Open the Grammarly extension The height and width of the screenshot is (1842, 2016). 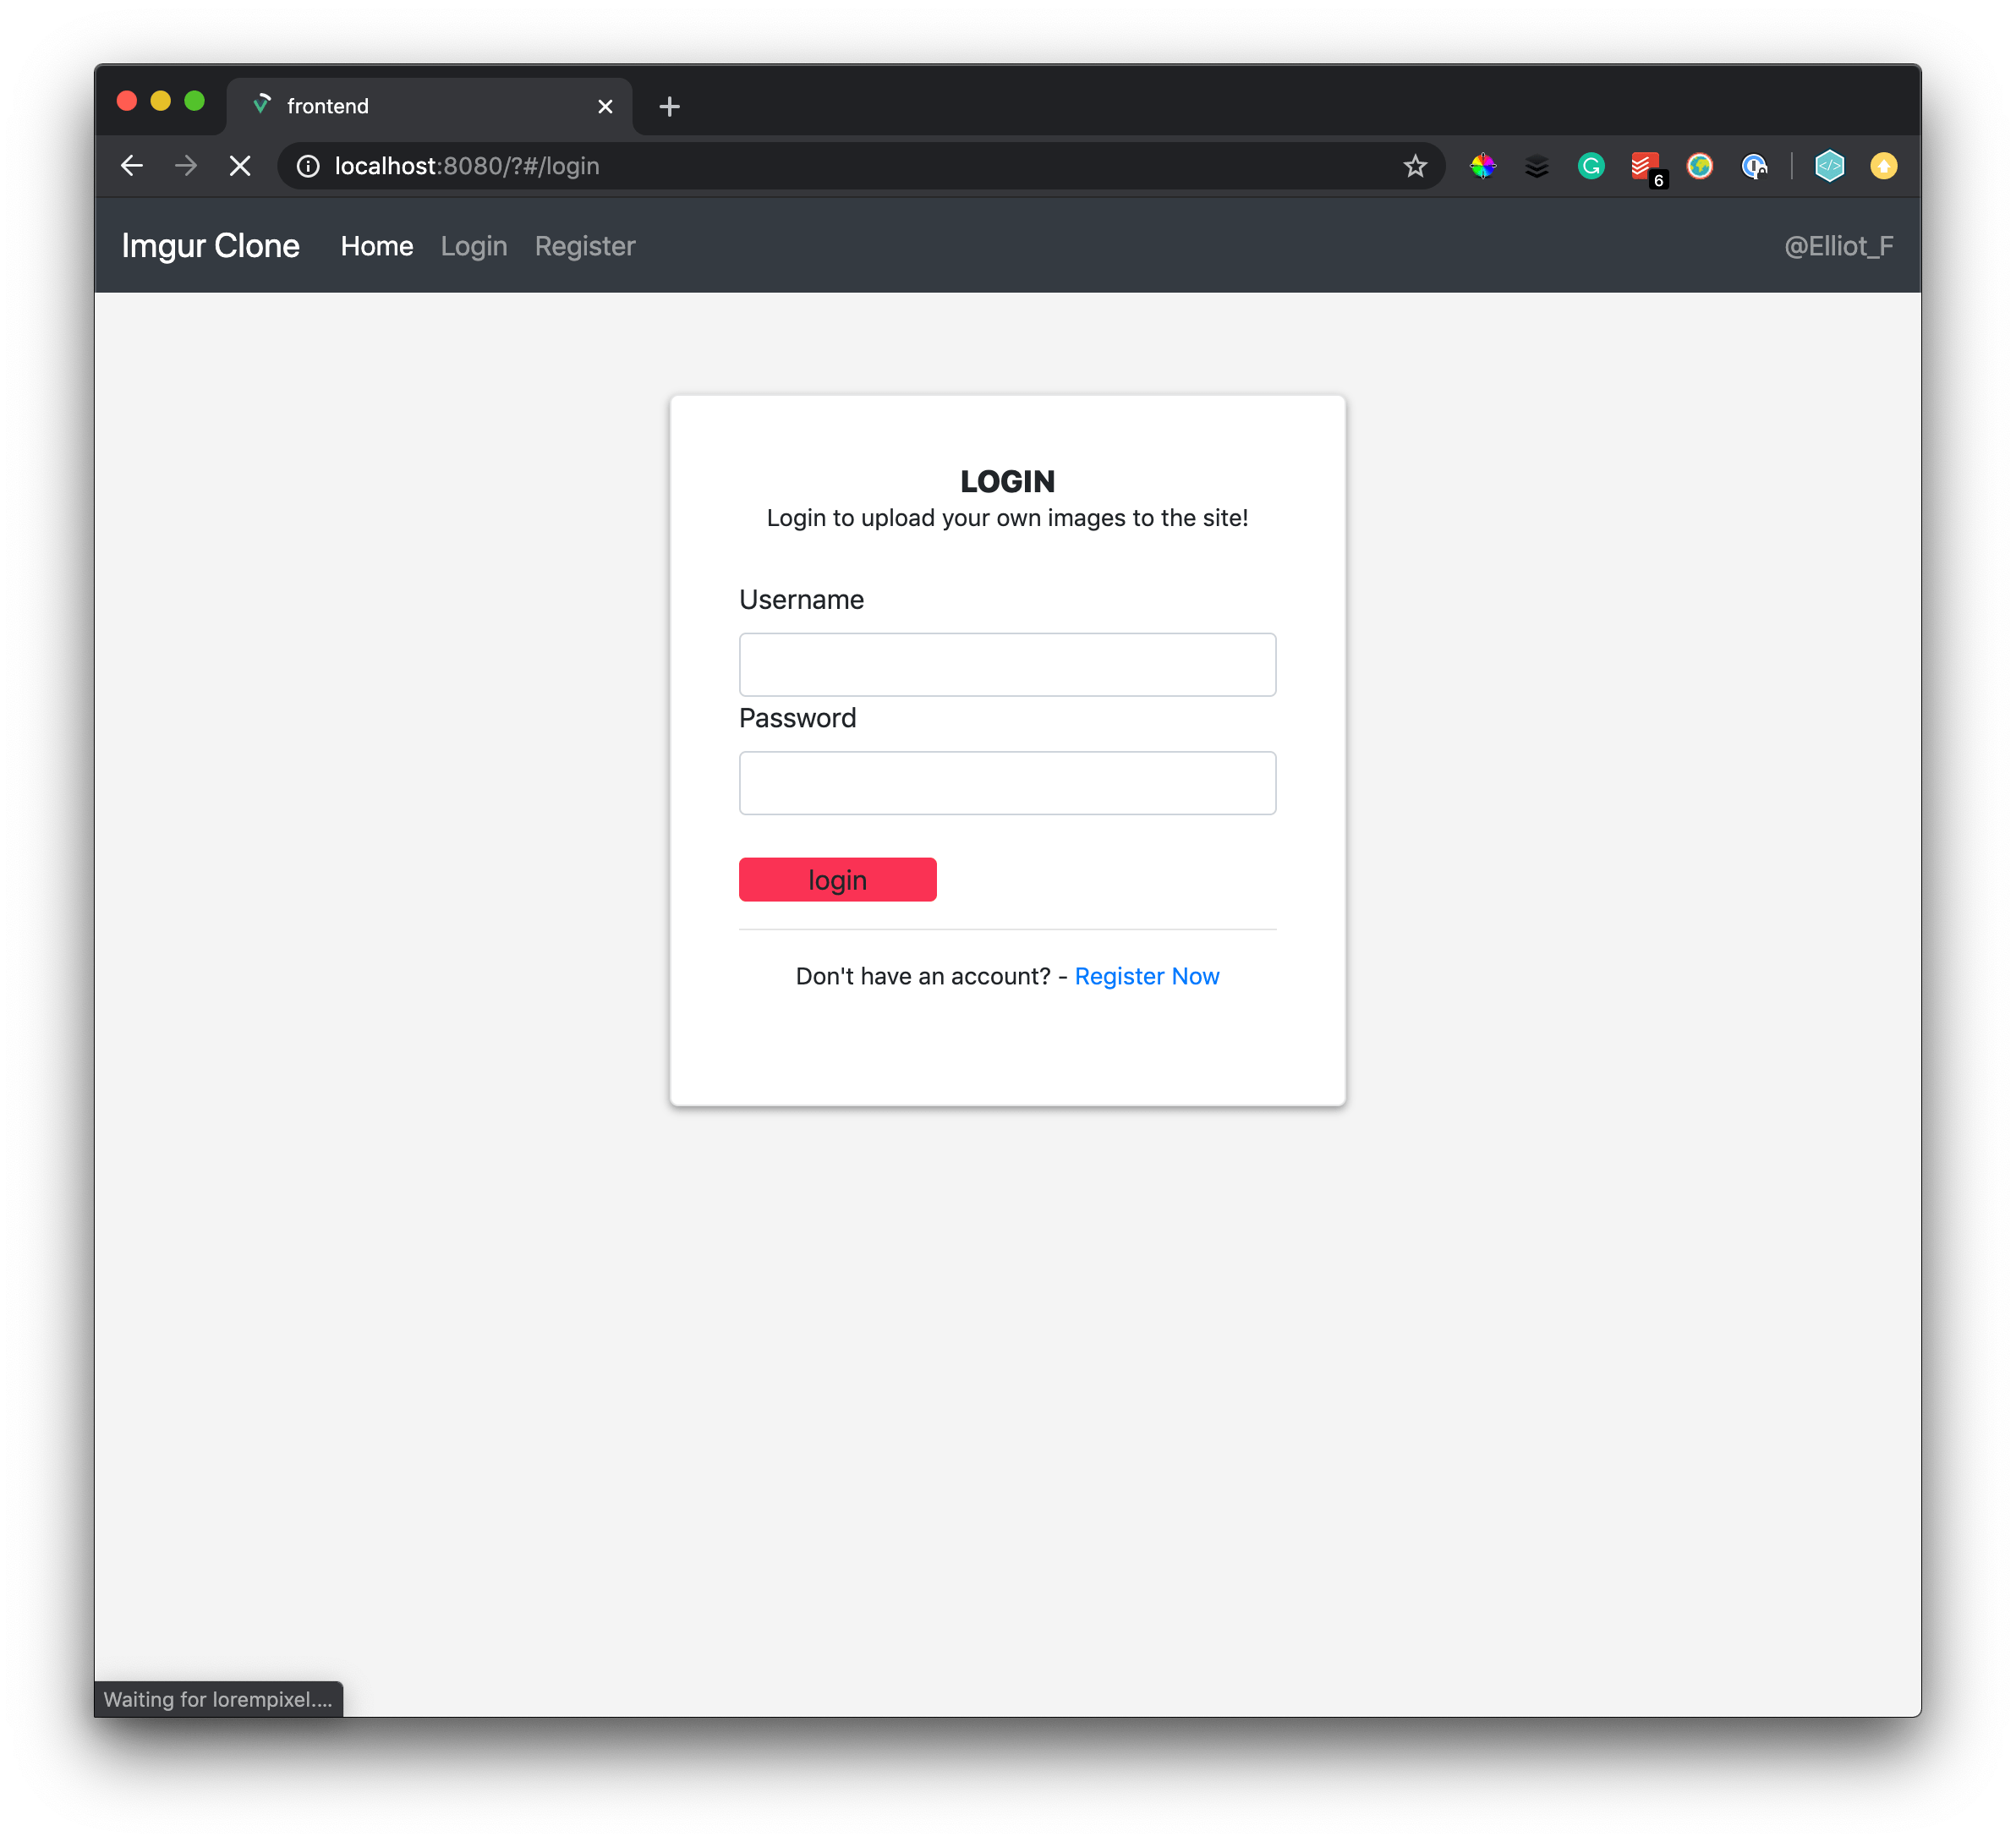click(1591, 166)
